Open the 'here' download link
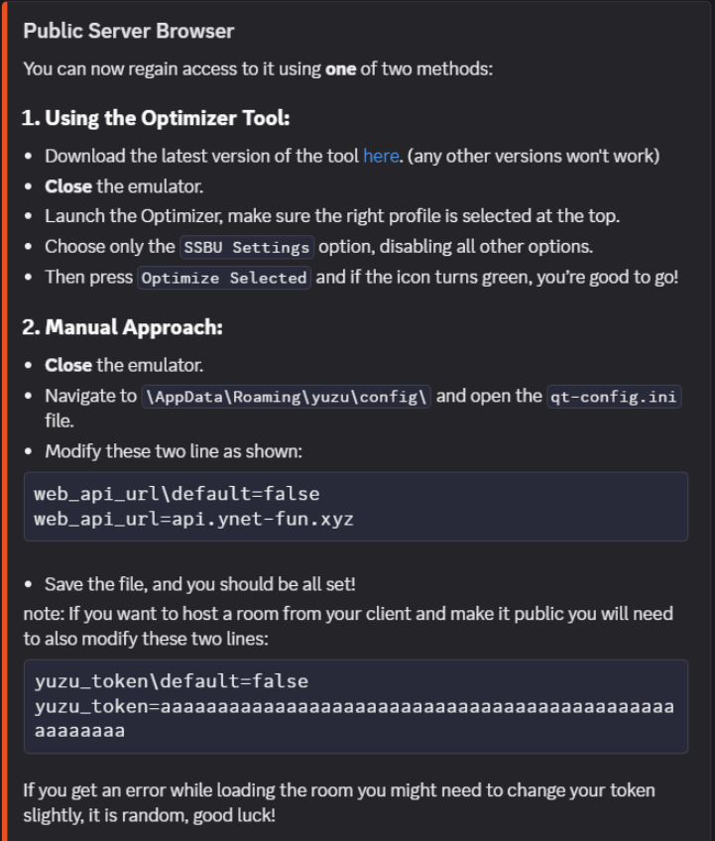Viewport: 715px width, 841px height. coord(381,156)
